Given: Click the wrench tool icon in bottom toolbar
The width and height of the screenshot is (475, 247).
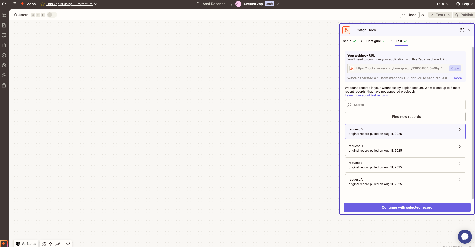Looking at the screenshot, I should [x=58, y=244].
